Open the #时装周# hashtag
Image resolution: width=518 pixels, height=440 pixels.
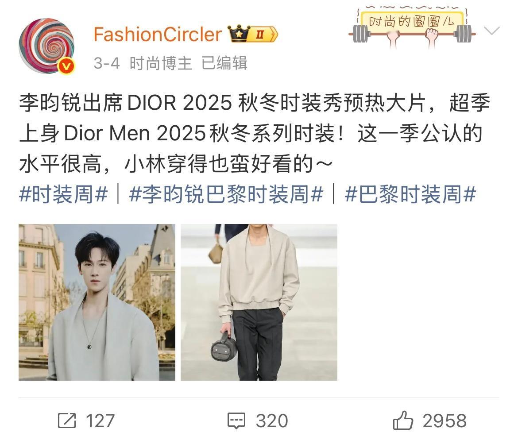point(63,194)
